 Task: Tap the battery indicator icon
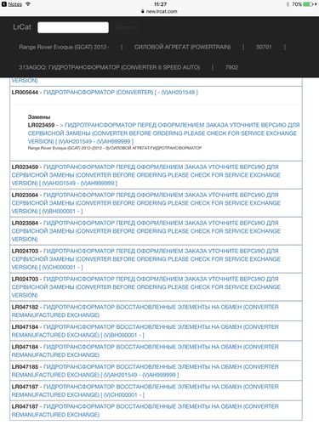click(308, 4)
